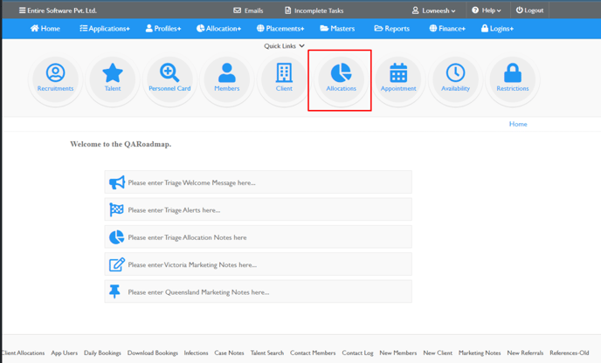Open the Talent Search footer link

coord(267,353)
